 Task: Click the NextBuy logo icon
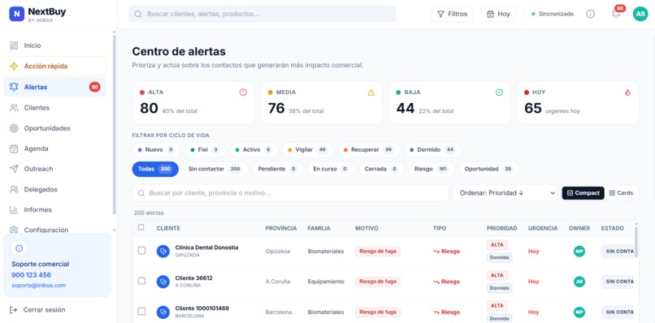pos(17,14)
